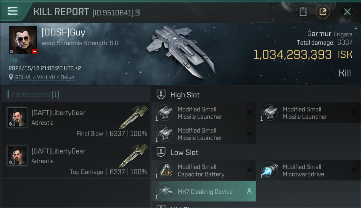Click the share export icon
The height and width of the screenshot is (208, 361).
point(323,12)
